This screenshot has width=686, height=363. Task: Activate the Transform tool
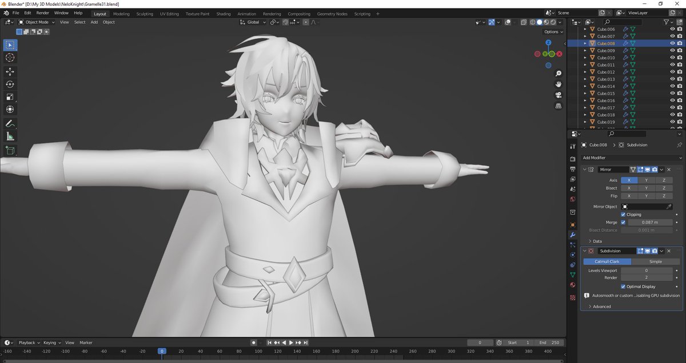pyautogui.click(x=10, y=109)
